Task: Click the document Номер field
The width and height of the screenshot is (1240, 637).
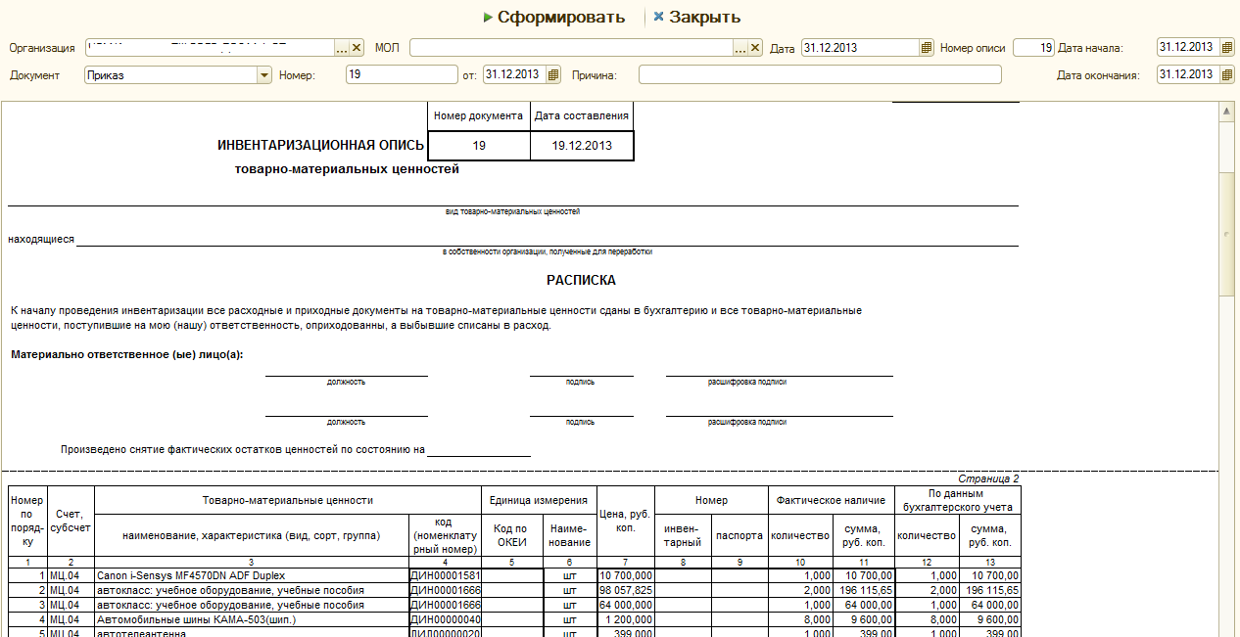Action: [402, 74]
